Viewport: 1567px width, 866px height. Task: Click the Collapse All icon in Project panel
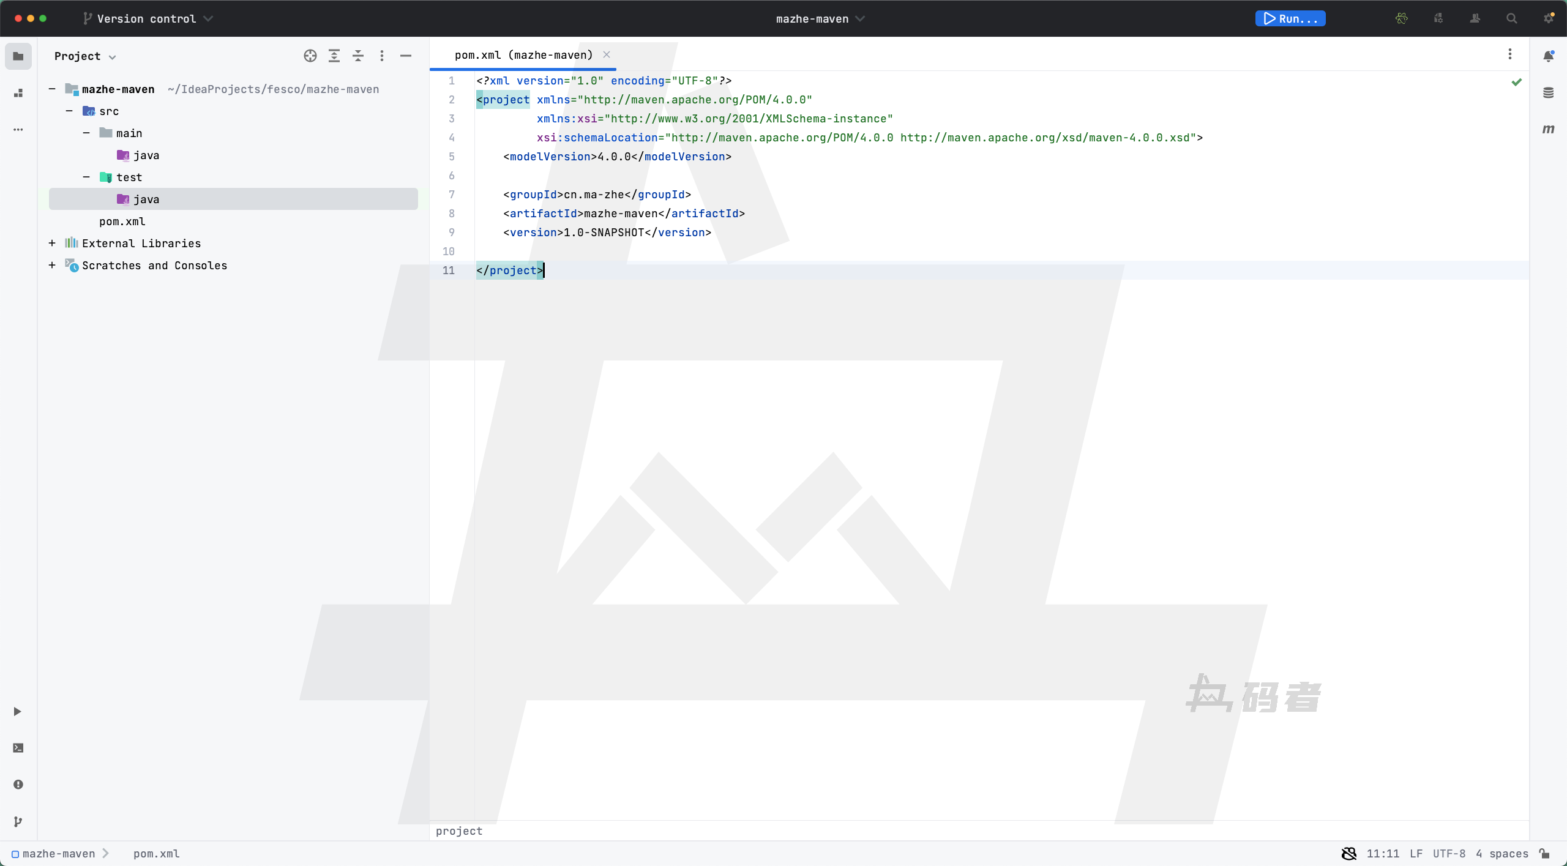point(358,56)
